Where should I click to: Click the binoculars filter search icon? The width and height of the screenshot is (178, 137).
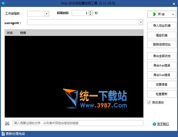tap(7, 123)
